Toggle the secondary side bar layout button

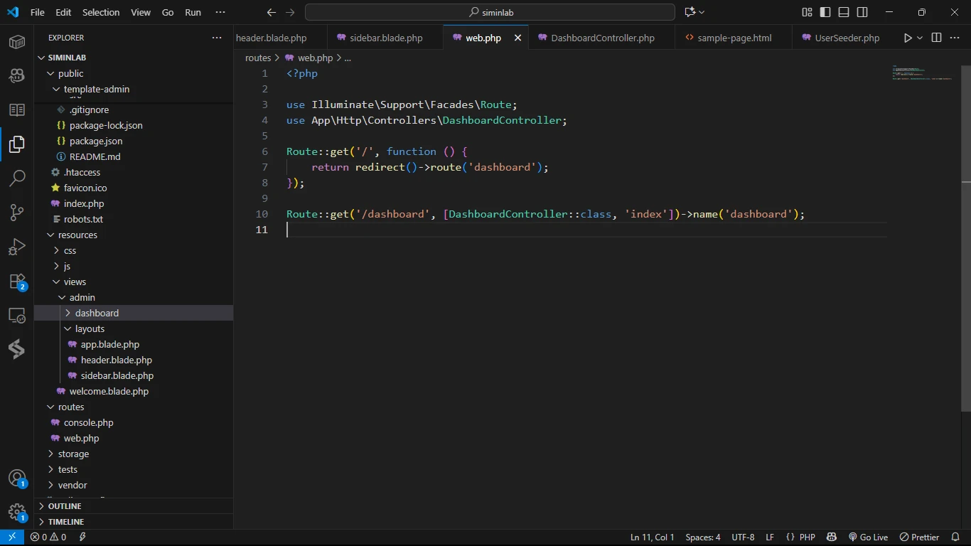(x=862, y=12)
